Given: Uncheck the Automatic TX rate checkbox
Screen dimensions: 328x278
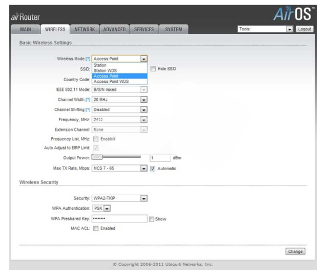Looking at the screenshot, I should (x=153, y=169).
